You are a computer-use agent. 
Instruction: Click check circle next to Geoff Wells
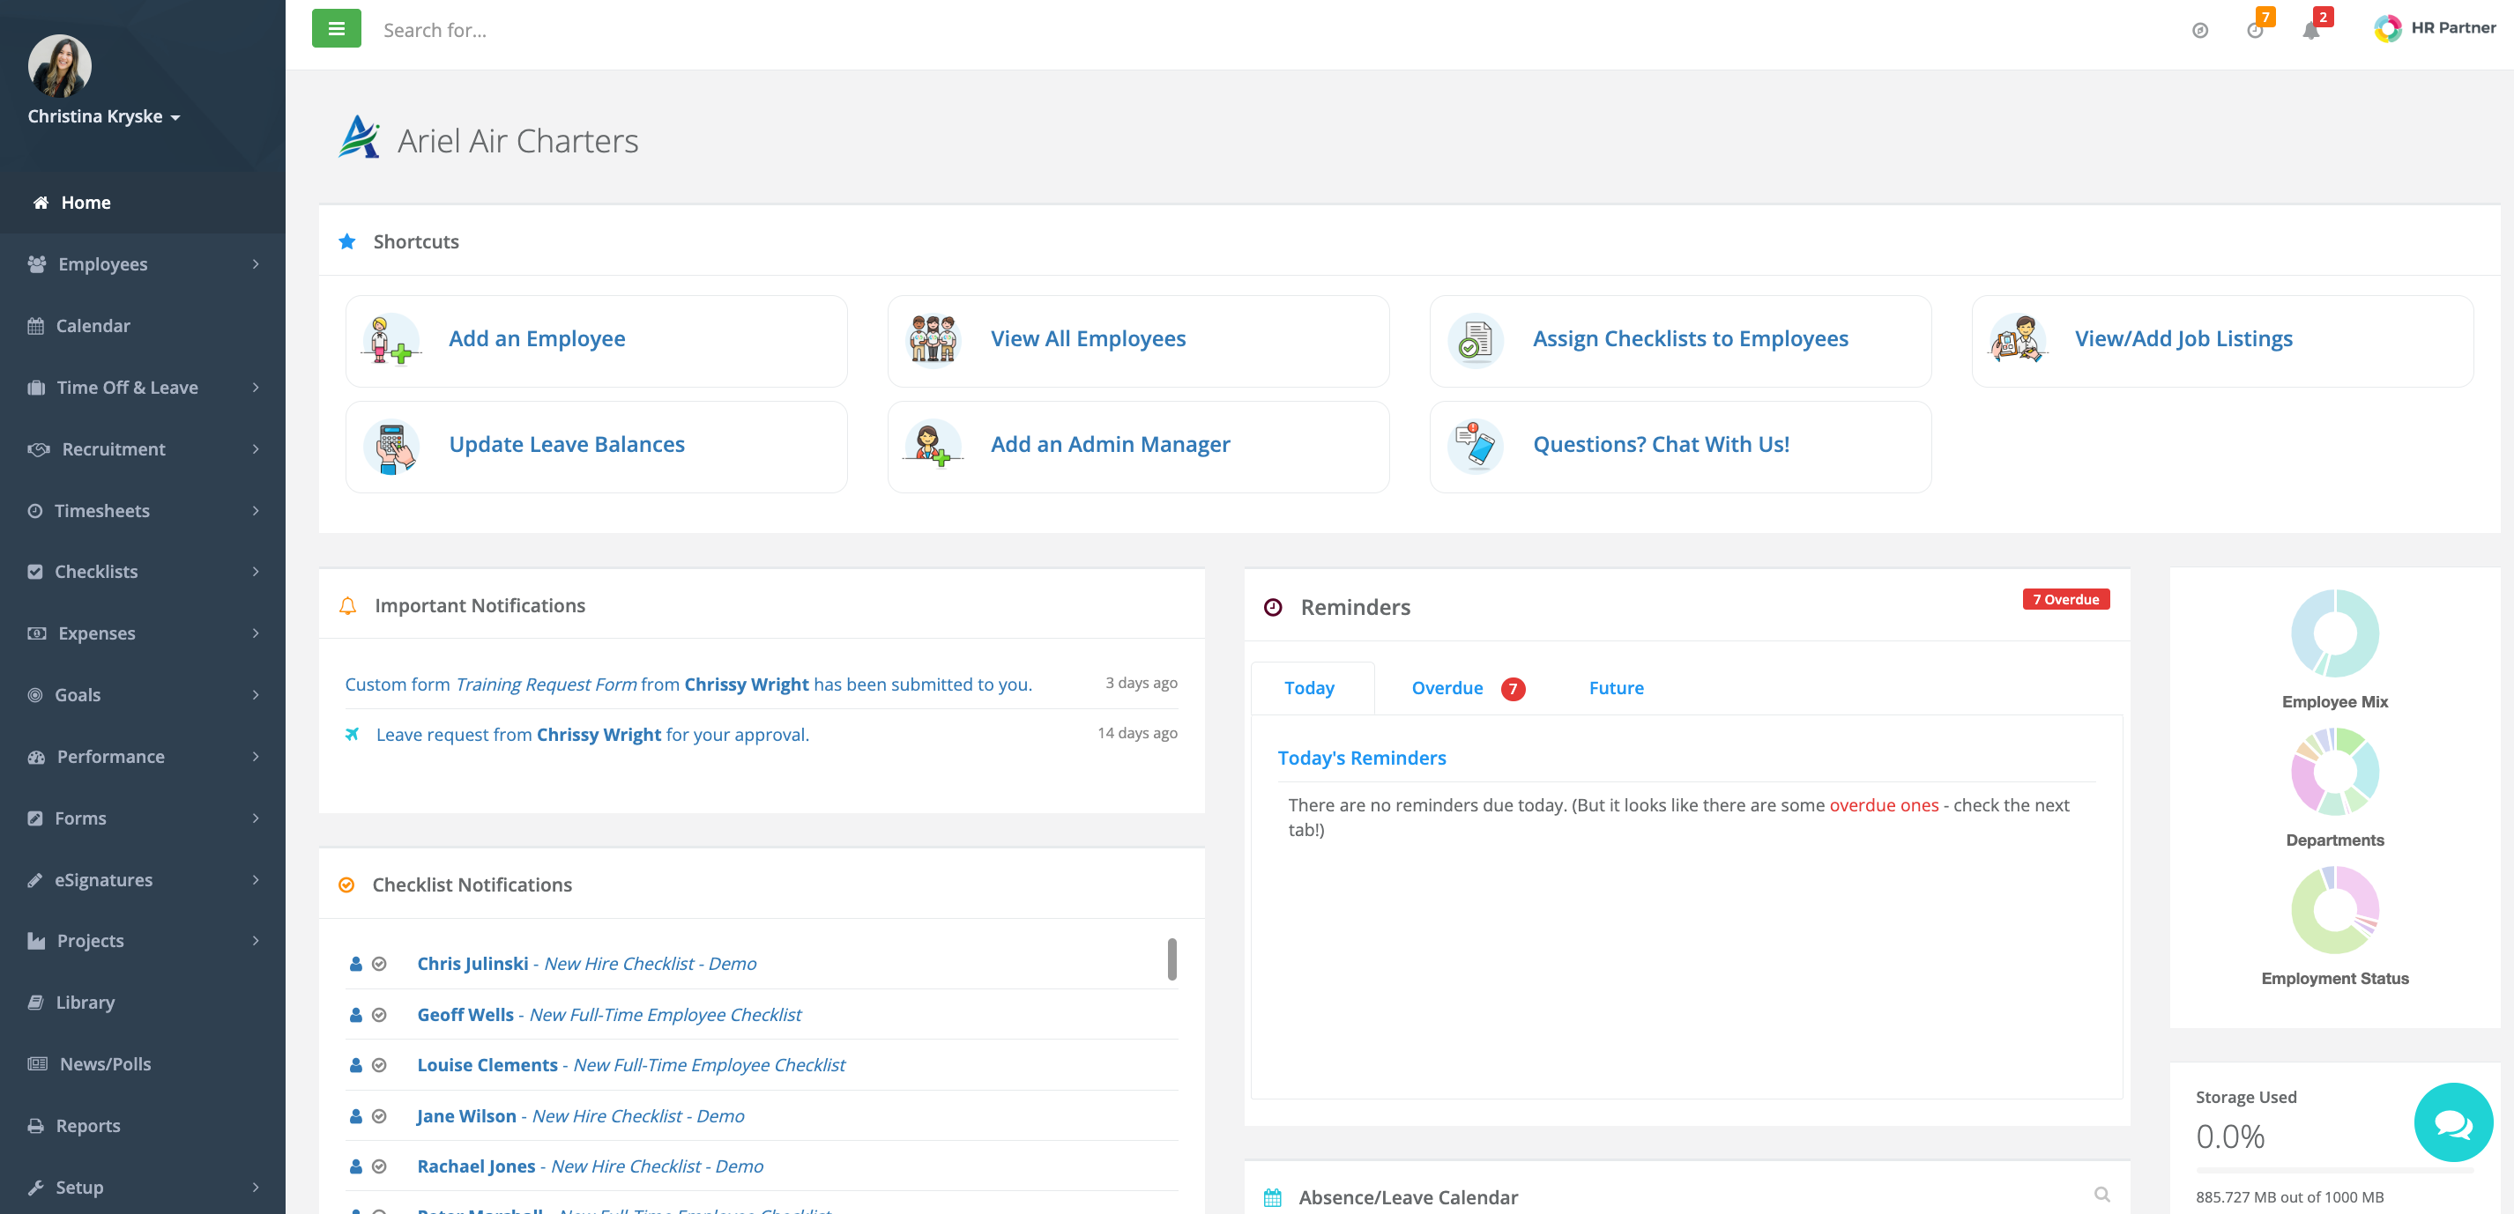pos(380,1015)
